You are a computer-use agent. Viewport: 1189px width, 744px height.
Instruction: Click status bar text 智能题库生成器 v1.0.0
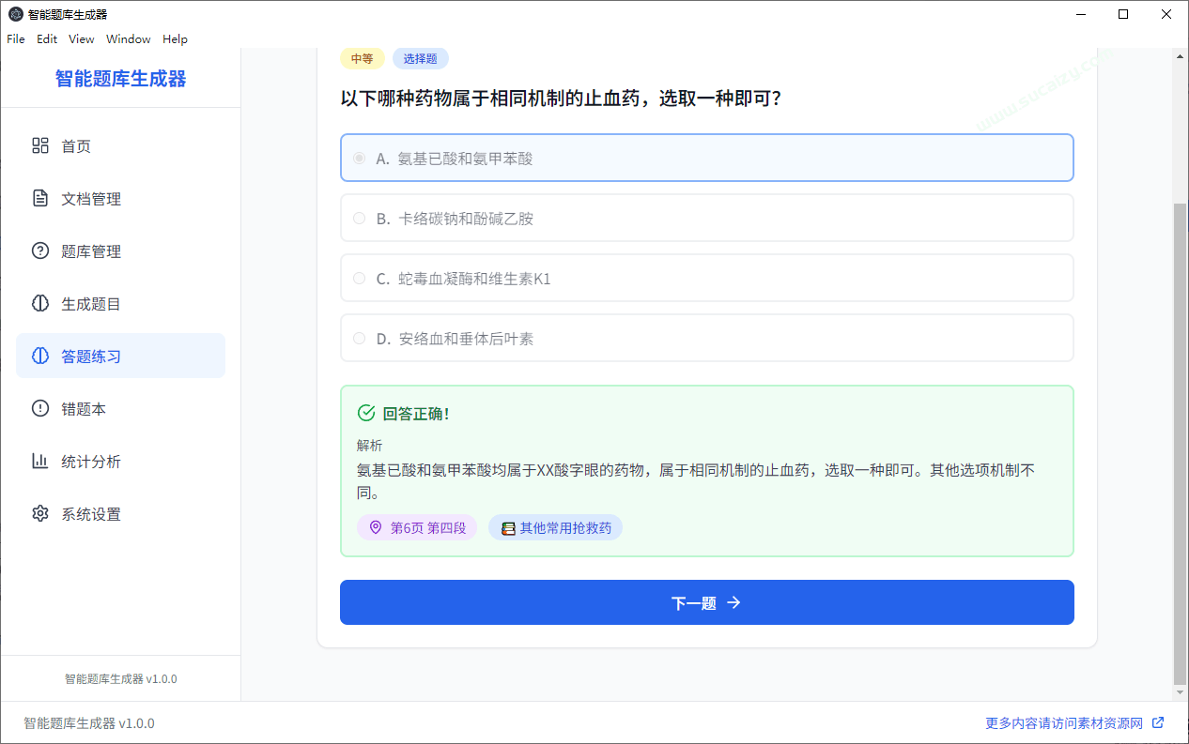coord(89,723)
